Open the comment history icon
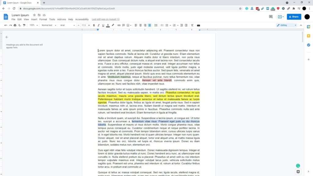 pyautogui.click(x=271, y=17)
